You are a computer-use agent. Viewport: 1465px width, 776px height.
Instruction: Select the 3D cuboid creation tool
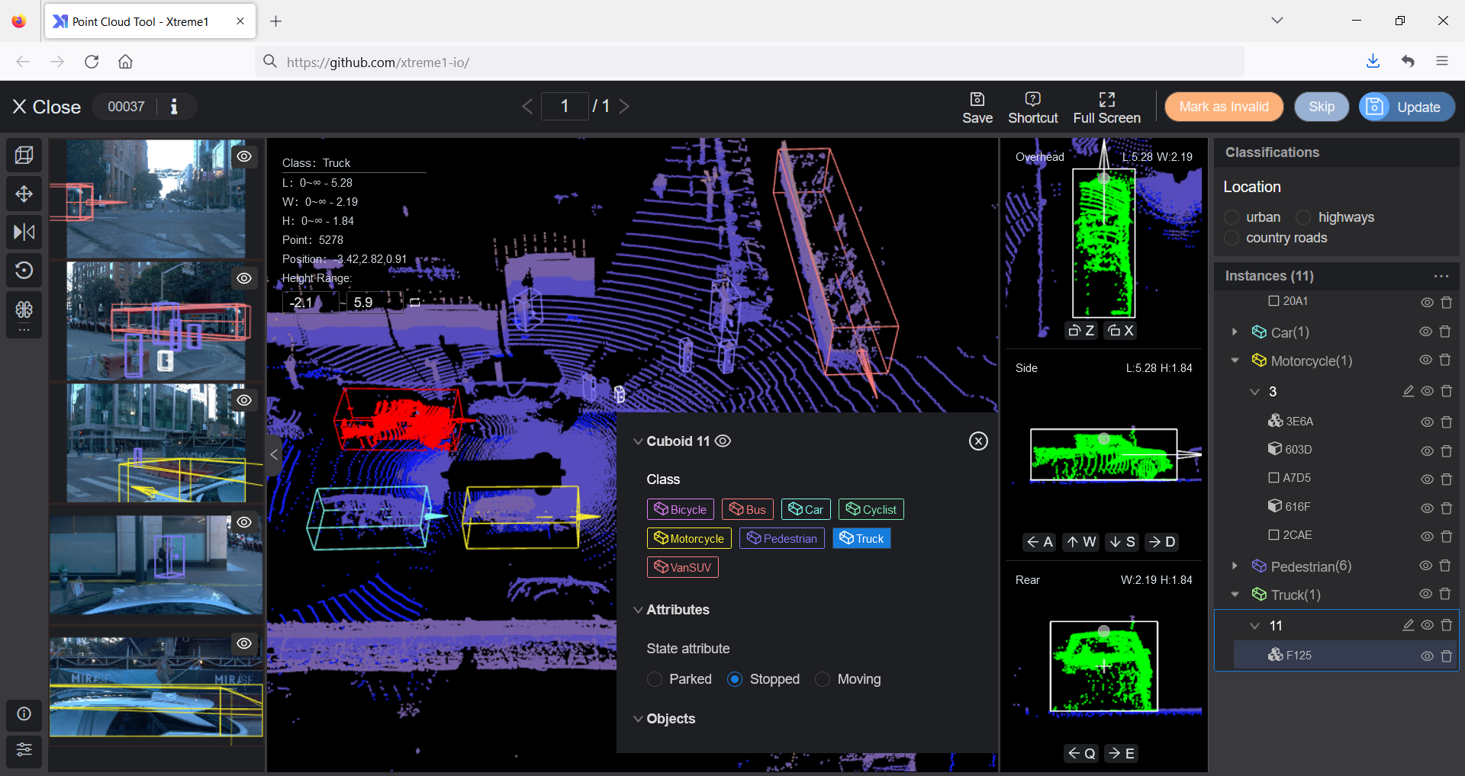coord(24,155)
